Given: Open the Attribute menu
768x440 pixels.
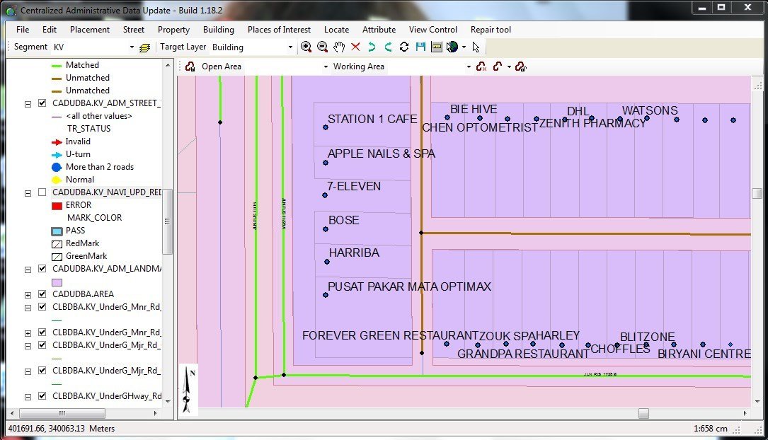Looking at the screenshot, I should click(379, 30).
